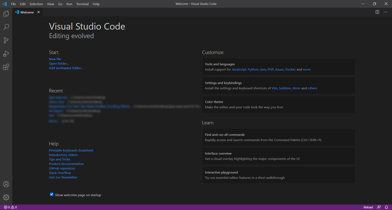Viewport: 392px width, 210px height.
Task: Open the Search view icon
Action: [x=6, y=27]
